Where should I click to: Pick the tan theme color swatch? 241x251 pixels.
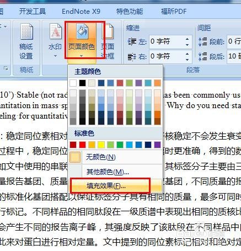(x=92, y=83)
